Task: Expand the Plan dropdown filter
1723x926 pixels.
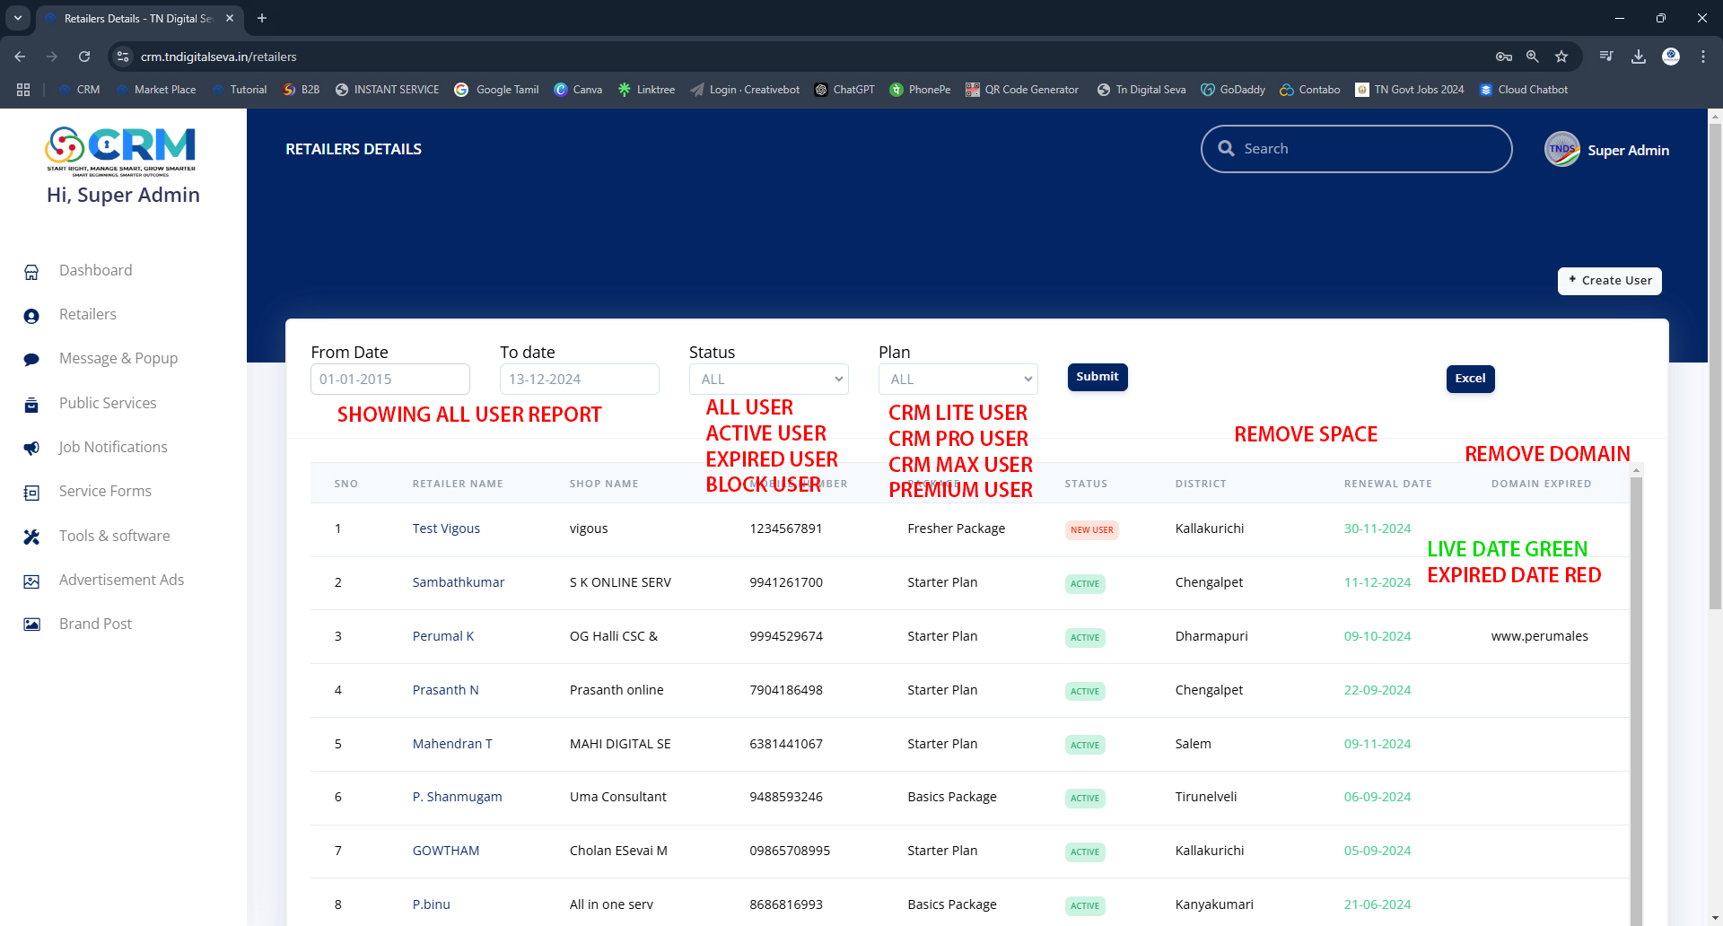Action: coord(958,380)
